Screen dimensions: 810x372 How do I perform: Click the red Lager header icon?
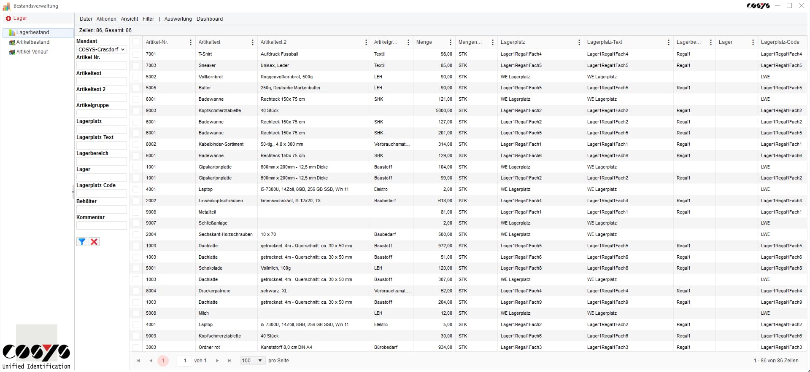click(8, 19)
